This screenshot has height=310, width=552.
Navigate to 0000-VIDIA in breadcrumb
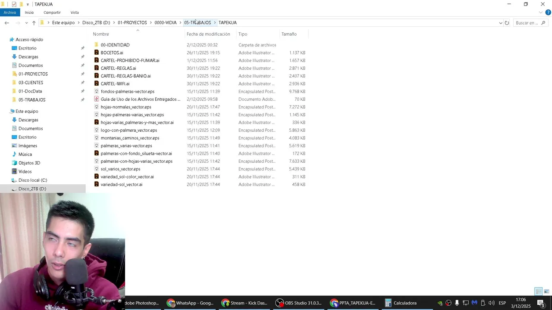coord(165,22)
